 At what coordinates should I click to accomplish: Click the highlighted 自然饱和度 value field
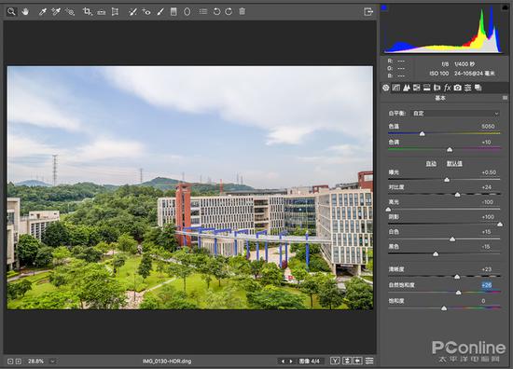(x=487, y=285)
